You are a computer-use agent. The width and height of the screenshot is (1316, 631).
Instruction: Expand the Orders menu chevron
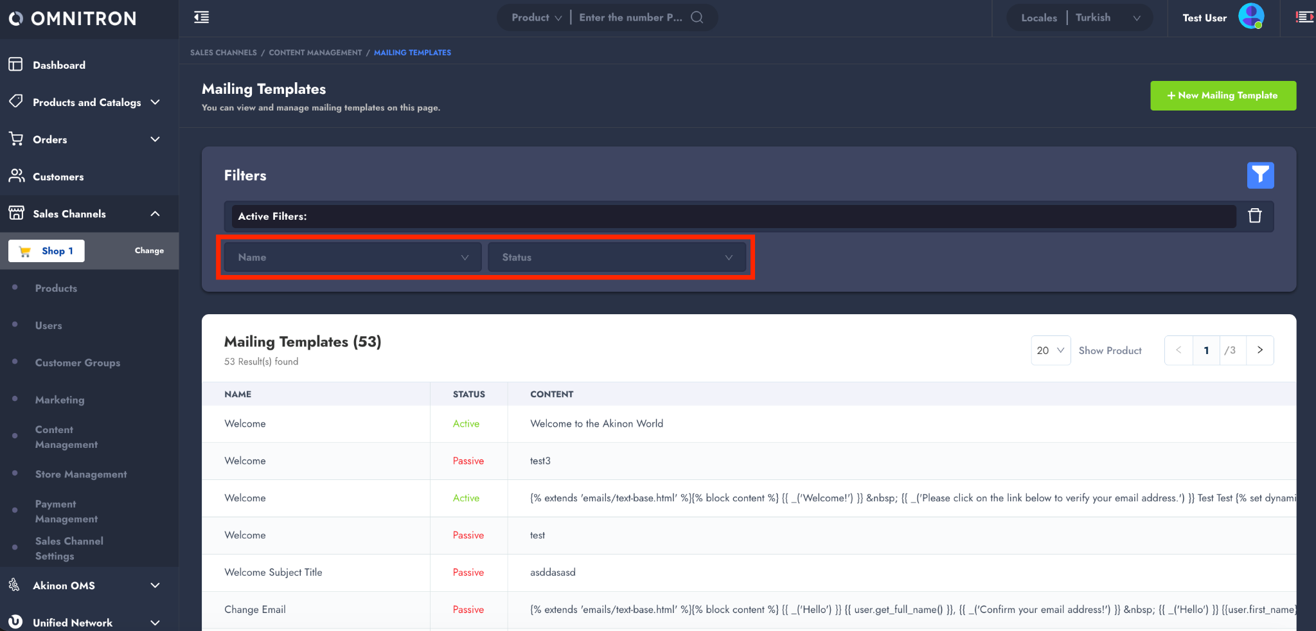[x=155, y=139]
